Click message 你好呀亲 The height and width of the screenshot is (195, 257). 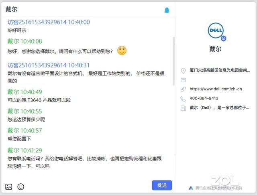tap(17, 30)
